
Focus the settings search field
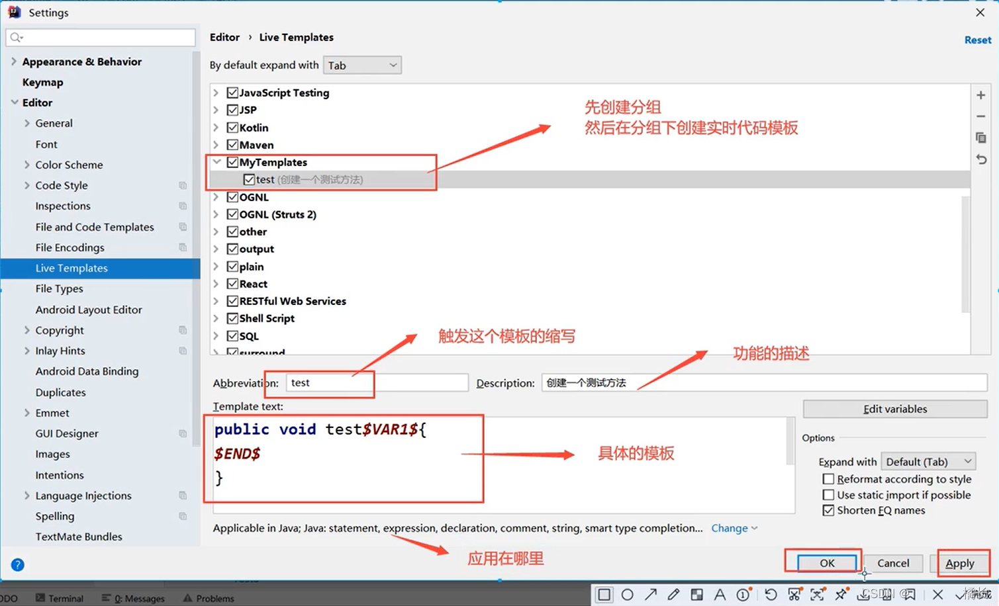[x=101, y=38]
